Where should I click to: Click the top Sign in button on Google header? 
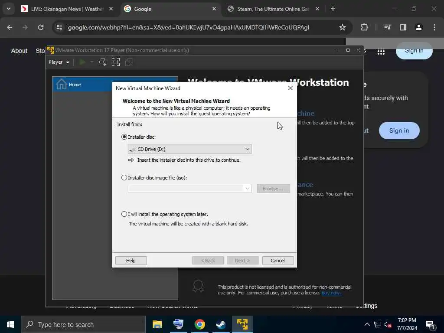(414, 51)
